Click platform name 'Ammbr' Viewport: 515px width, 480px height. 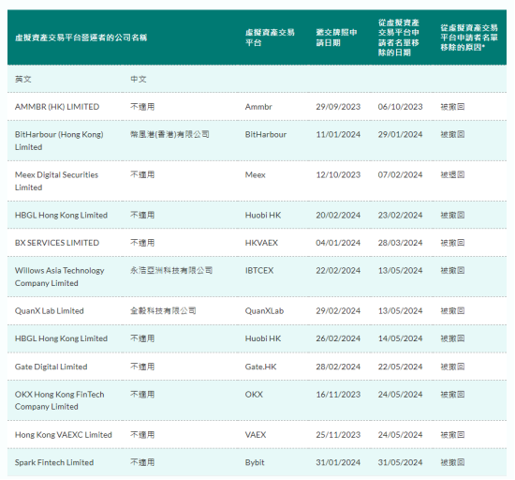point(258,107)
